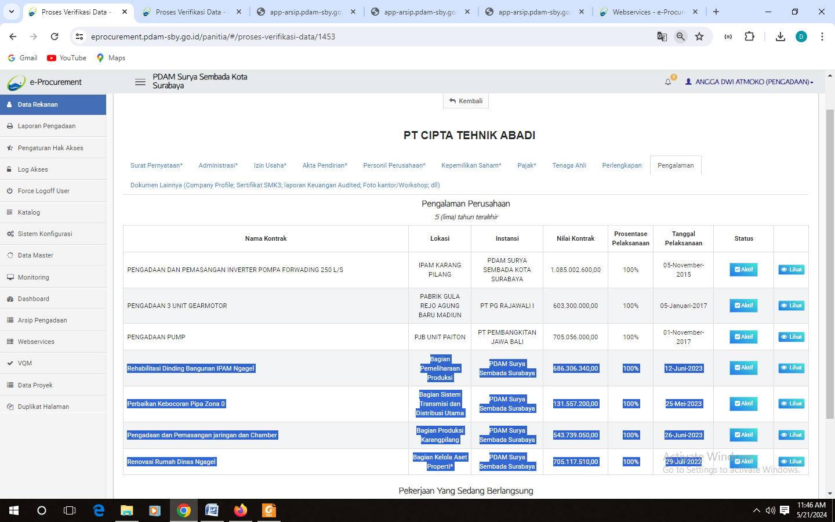Open Firefox from the taskbar
The width and height of the screenshot is (835, 522).
pyautogui.click(x=240, y=510)
